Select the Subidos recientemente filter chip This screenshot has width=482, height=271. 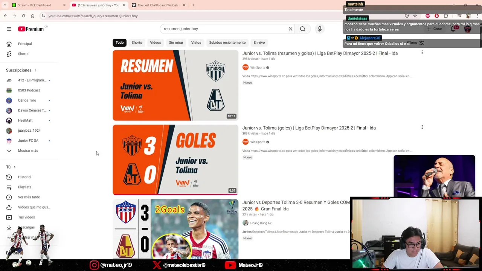click(x=227, y=43)
